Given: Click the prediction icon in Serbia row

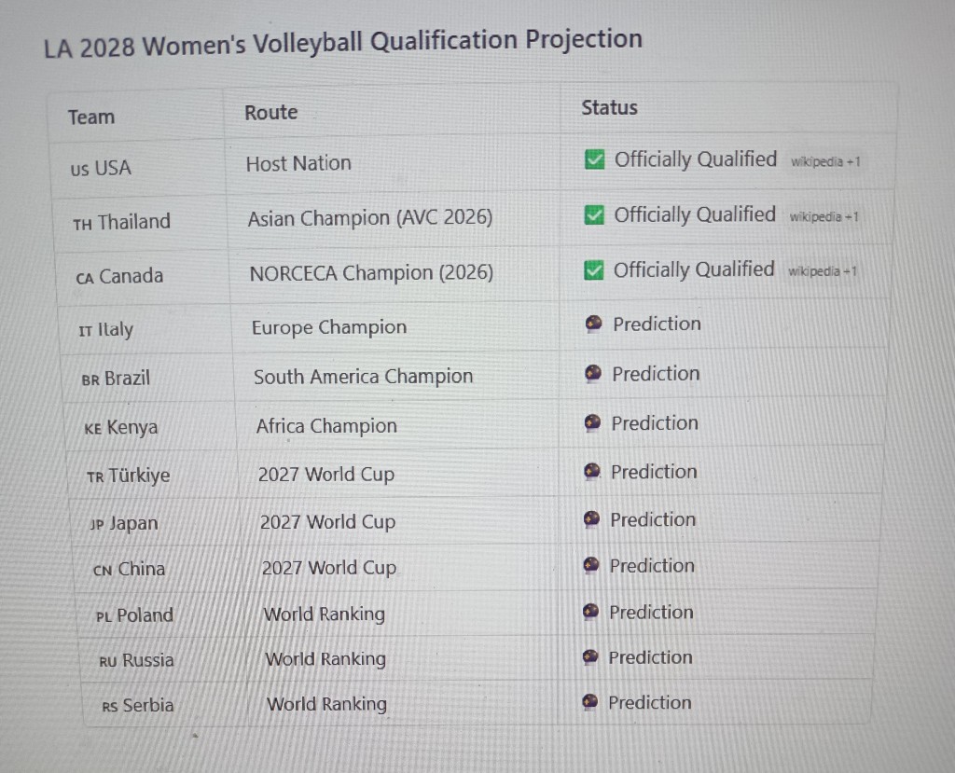Looking at the screenshot, I should click(589, 702).
